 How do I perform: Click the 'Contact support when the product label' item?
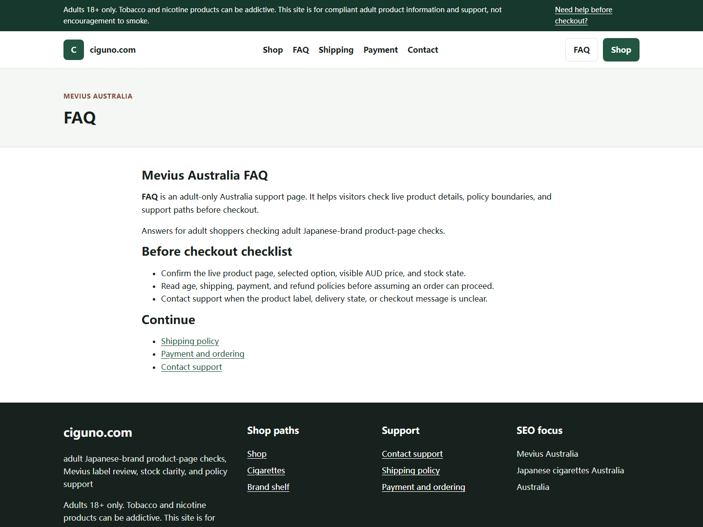pyautogui.click(x=324, y=299)
